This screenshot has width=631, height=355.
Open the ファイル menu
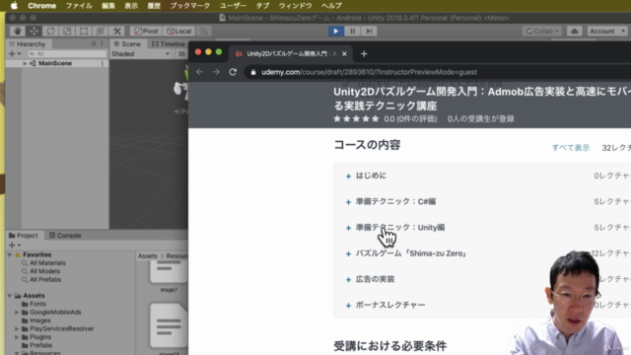click(79, 6)
